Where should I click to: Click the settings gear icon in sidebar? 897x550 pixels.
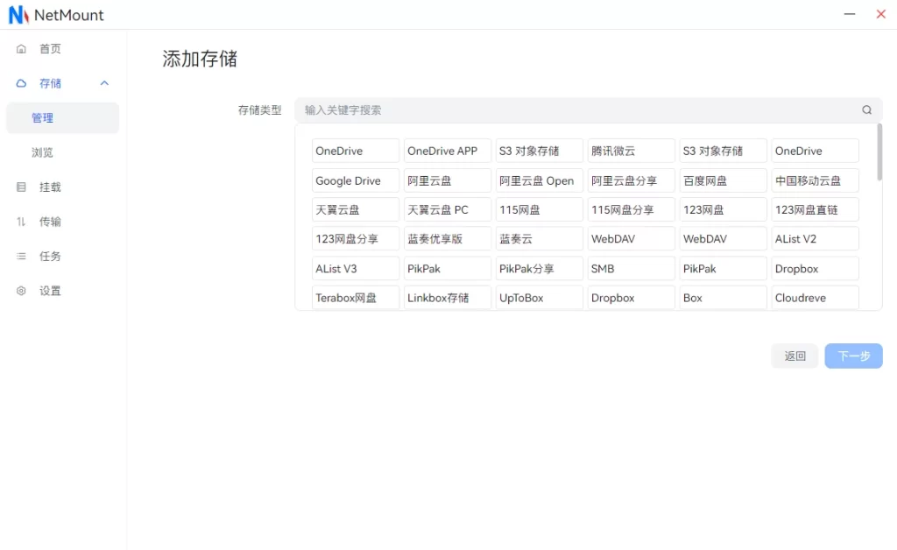22,291
